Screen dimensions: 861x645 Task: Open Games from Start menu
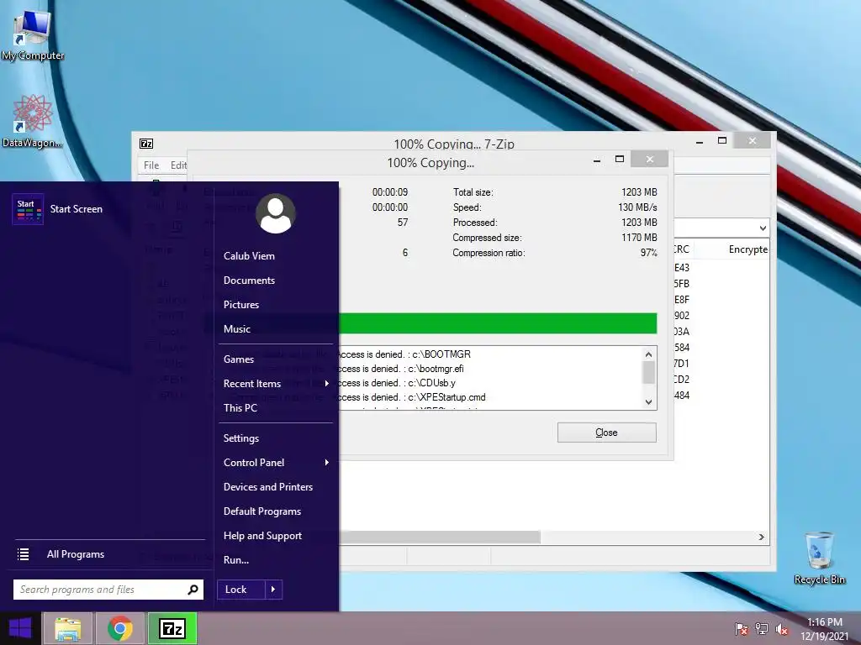(x=238, y=359)
